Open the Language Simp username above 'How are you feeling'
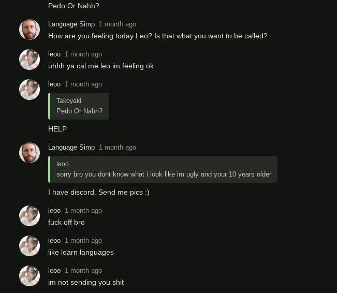The height and width of the screenshot is (293, 337). click(71, 24)
